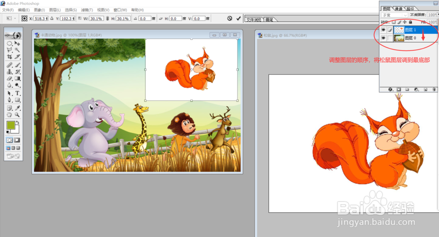
Task: Select the Move tool
Action: [18, 43]
